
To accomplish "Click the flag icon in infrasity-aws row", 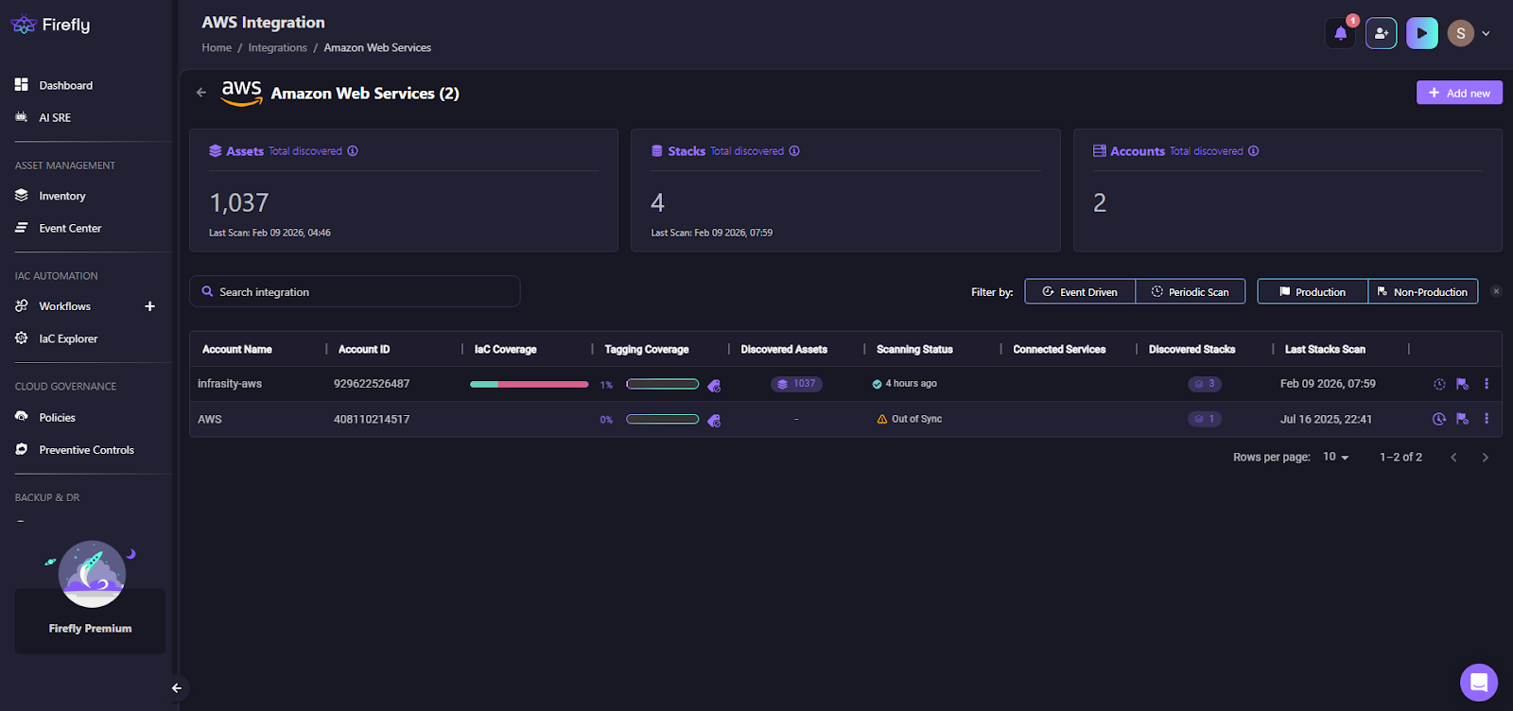I will coord(1463,384).
